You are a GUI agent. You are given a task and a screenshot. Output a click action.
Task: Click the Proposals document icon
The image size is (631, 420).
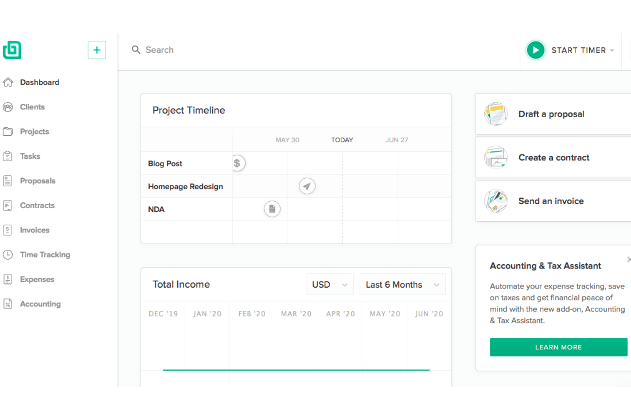[x=8, y=181]
